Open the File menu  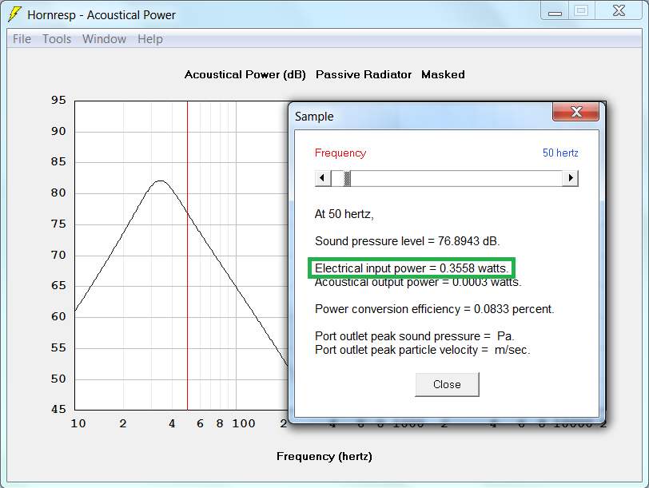coord(22,39)
